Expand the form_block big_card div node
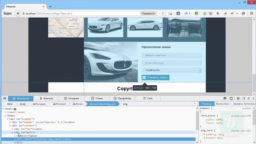256x144 pixels. (15, 139)
